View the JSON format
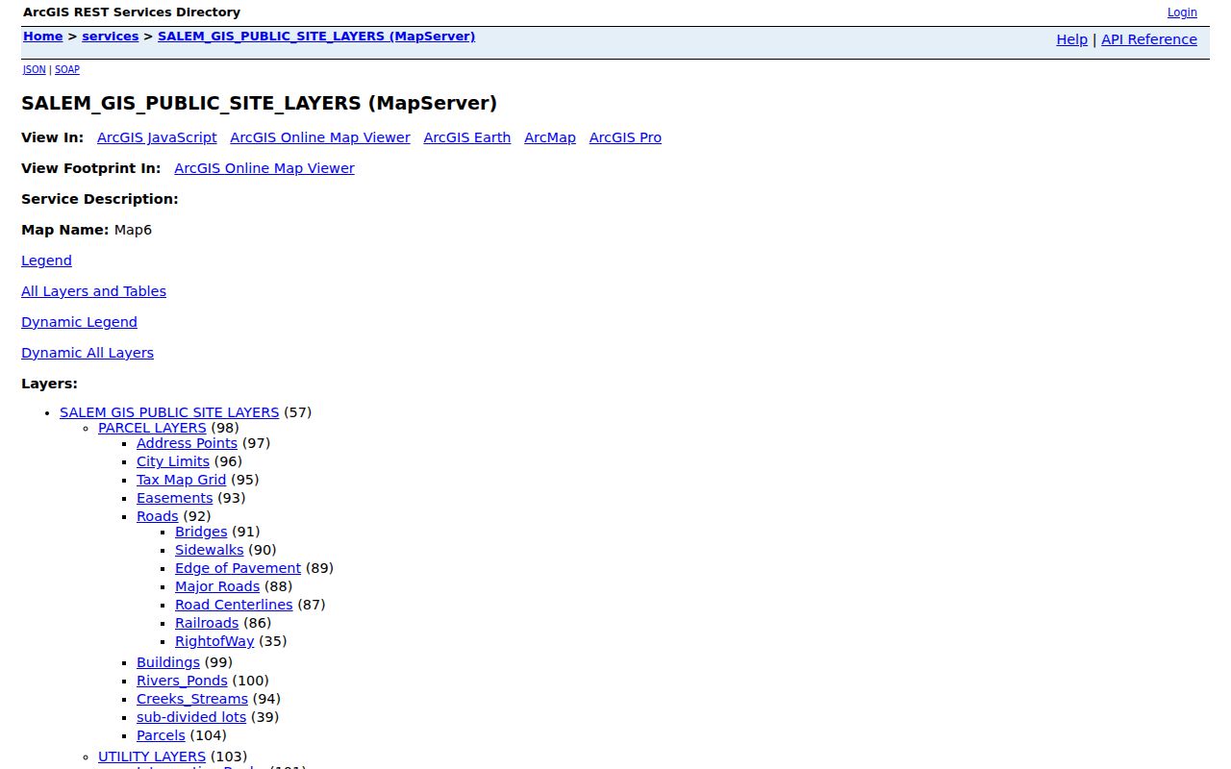 pyautogui.click(x=34, y=69)
